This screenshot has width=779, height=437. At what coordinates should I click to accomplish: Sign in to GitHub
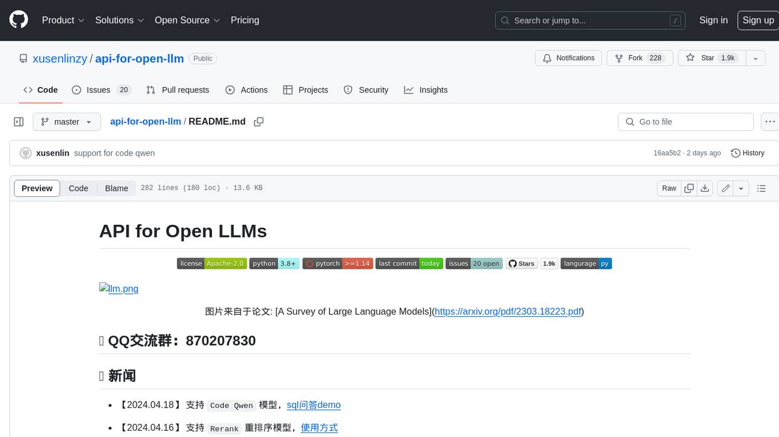pos(713,20)
